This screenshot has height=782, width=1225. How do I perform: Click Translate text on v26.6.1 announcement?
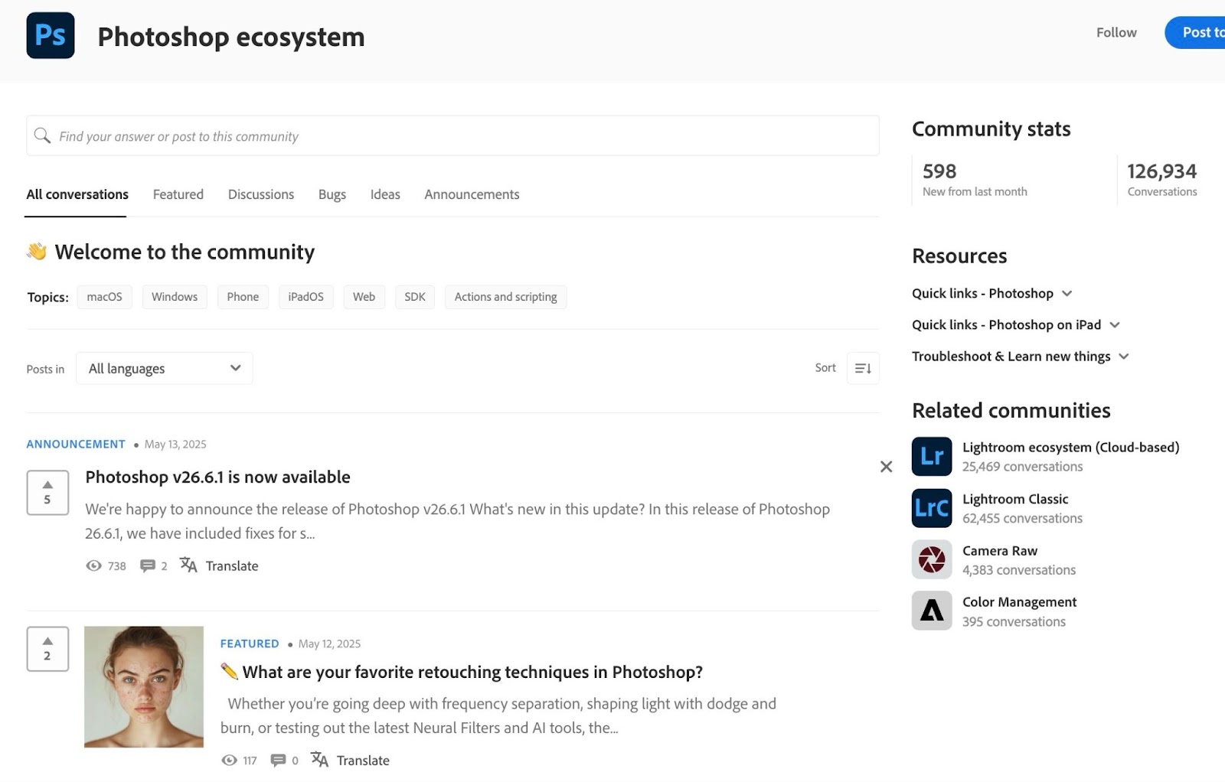coord(232,565)
